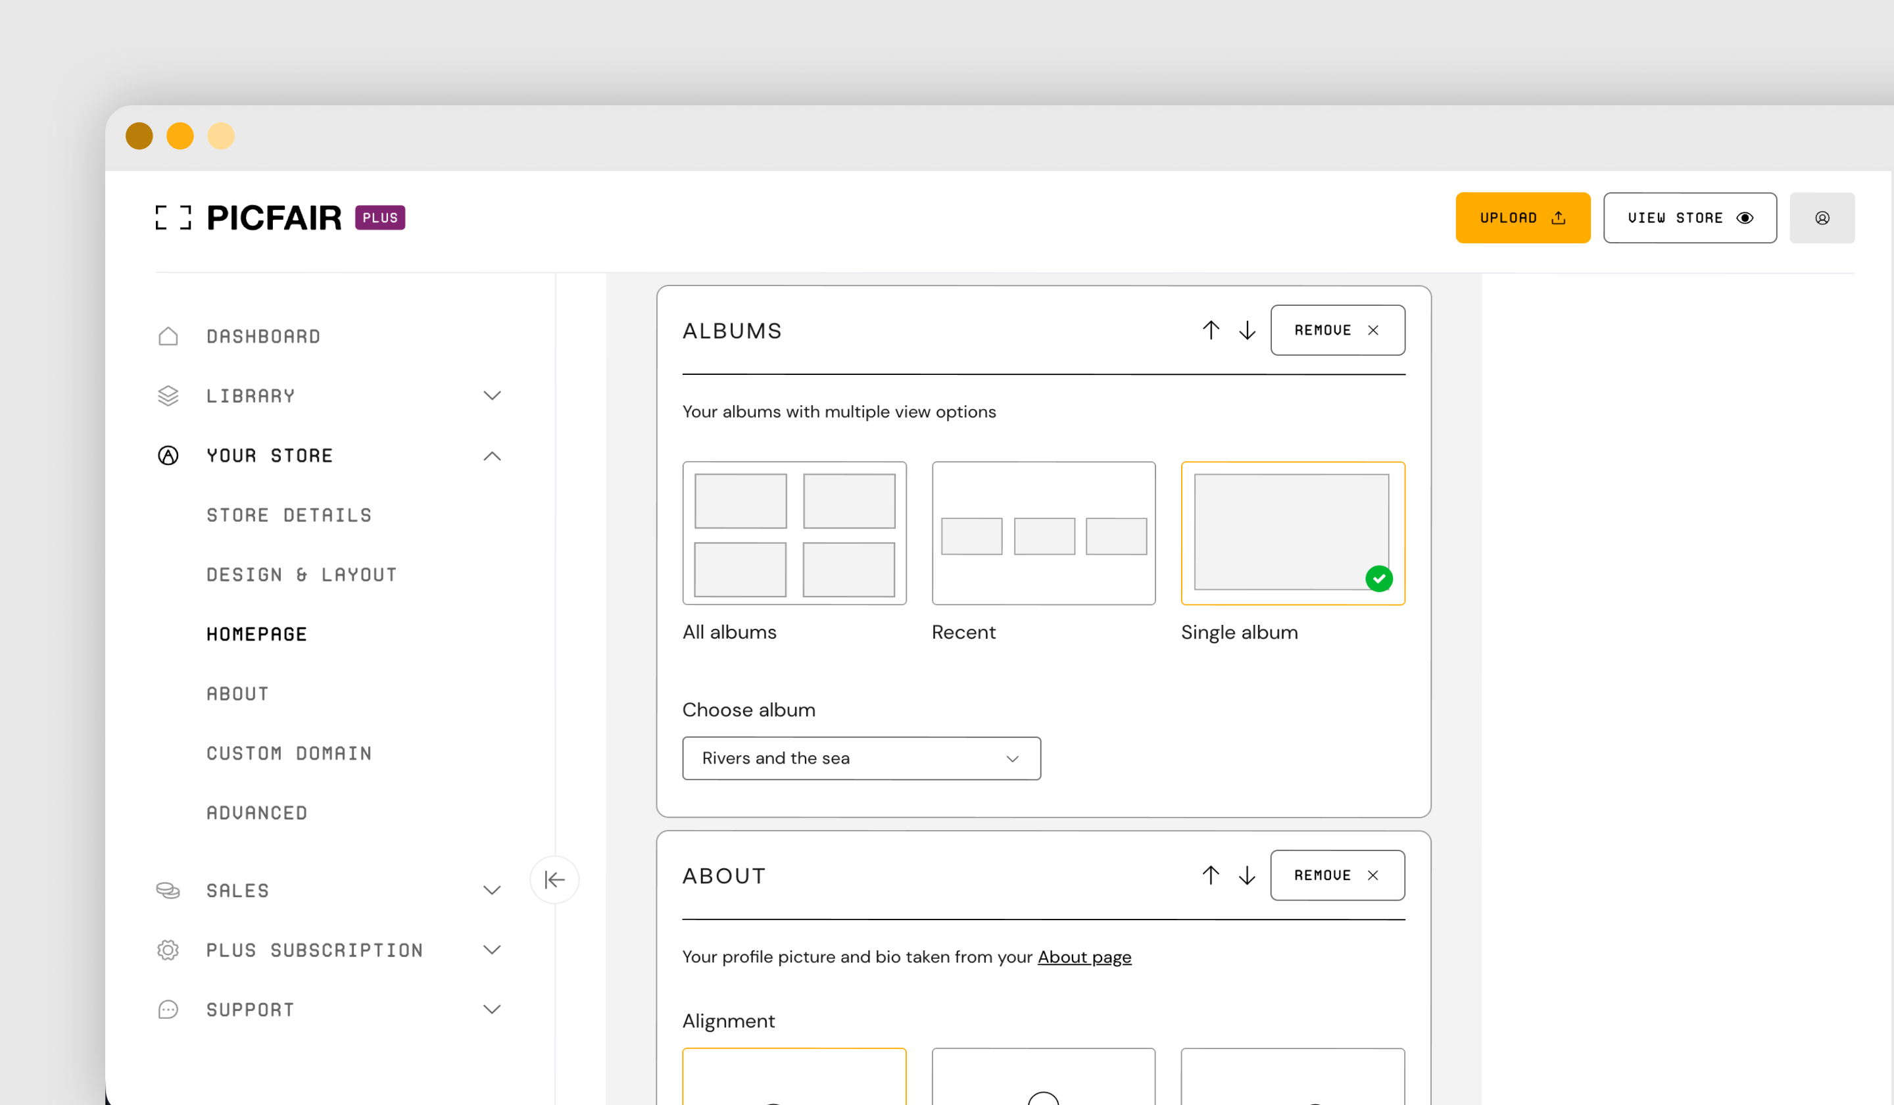
Task: Move the Albums section up
Action: 1211,330
